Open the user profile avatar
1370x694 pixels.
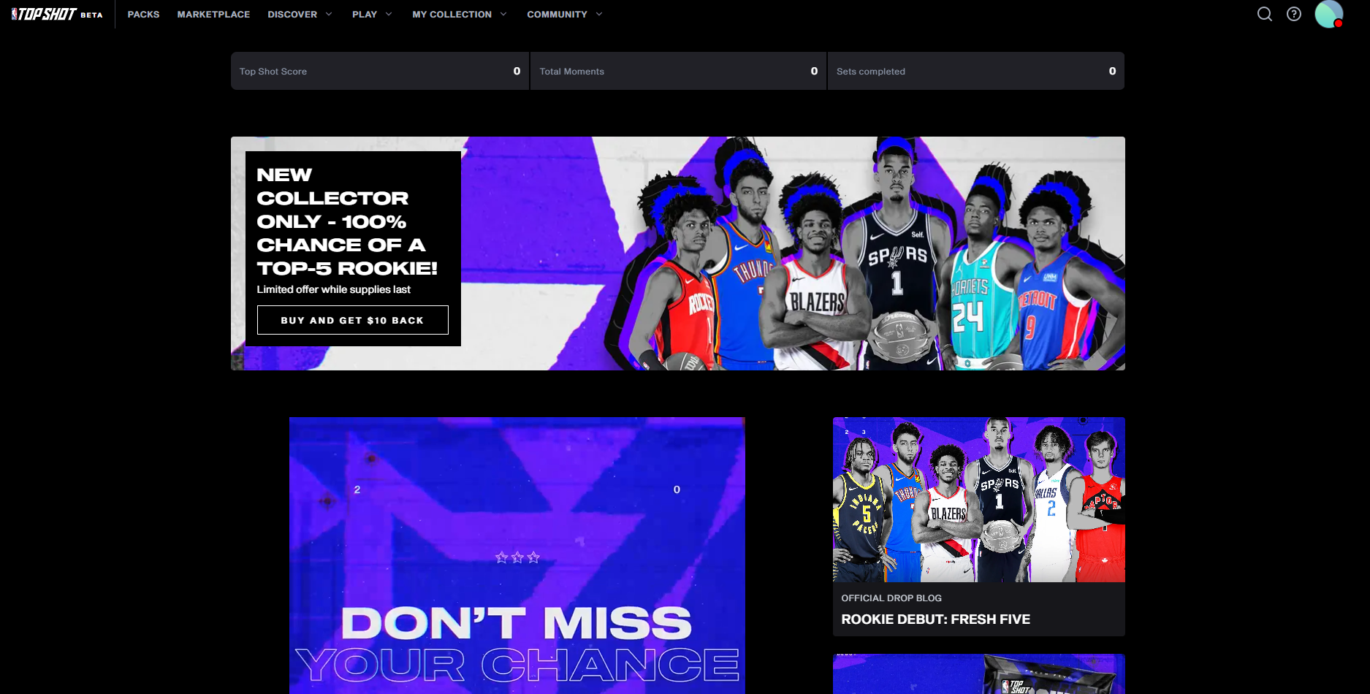click(x=1328, y=14)
